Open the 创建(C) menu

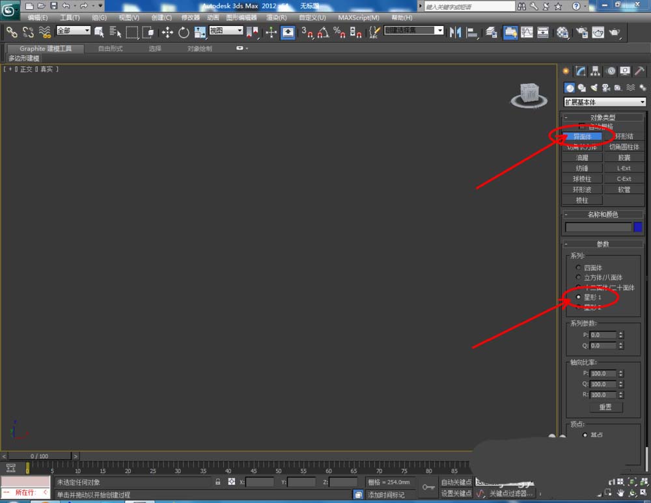coord(161,18)
